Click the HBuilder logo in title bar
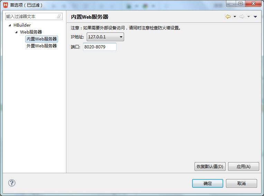The width and height of the screenshot is (264, 196). click(6, 5)
